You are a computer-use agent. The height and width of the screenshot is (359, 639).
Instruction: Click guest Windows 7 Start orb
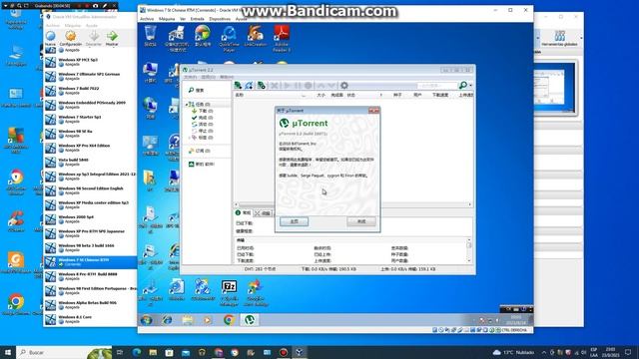tap(147, 320)
